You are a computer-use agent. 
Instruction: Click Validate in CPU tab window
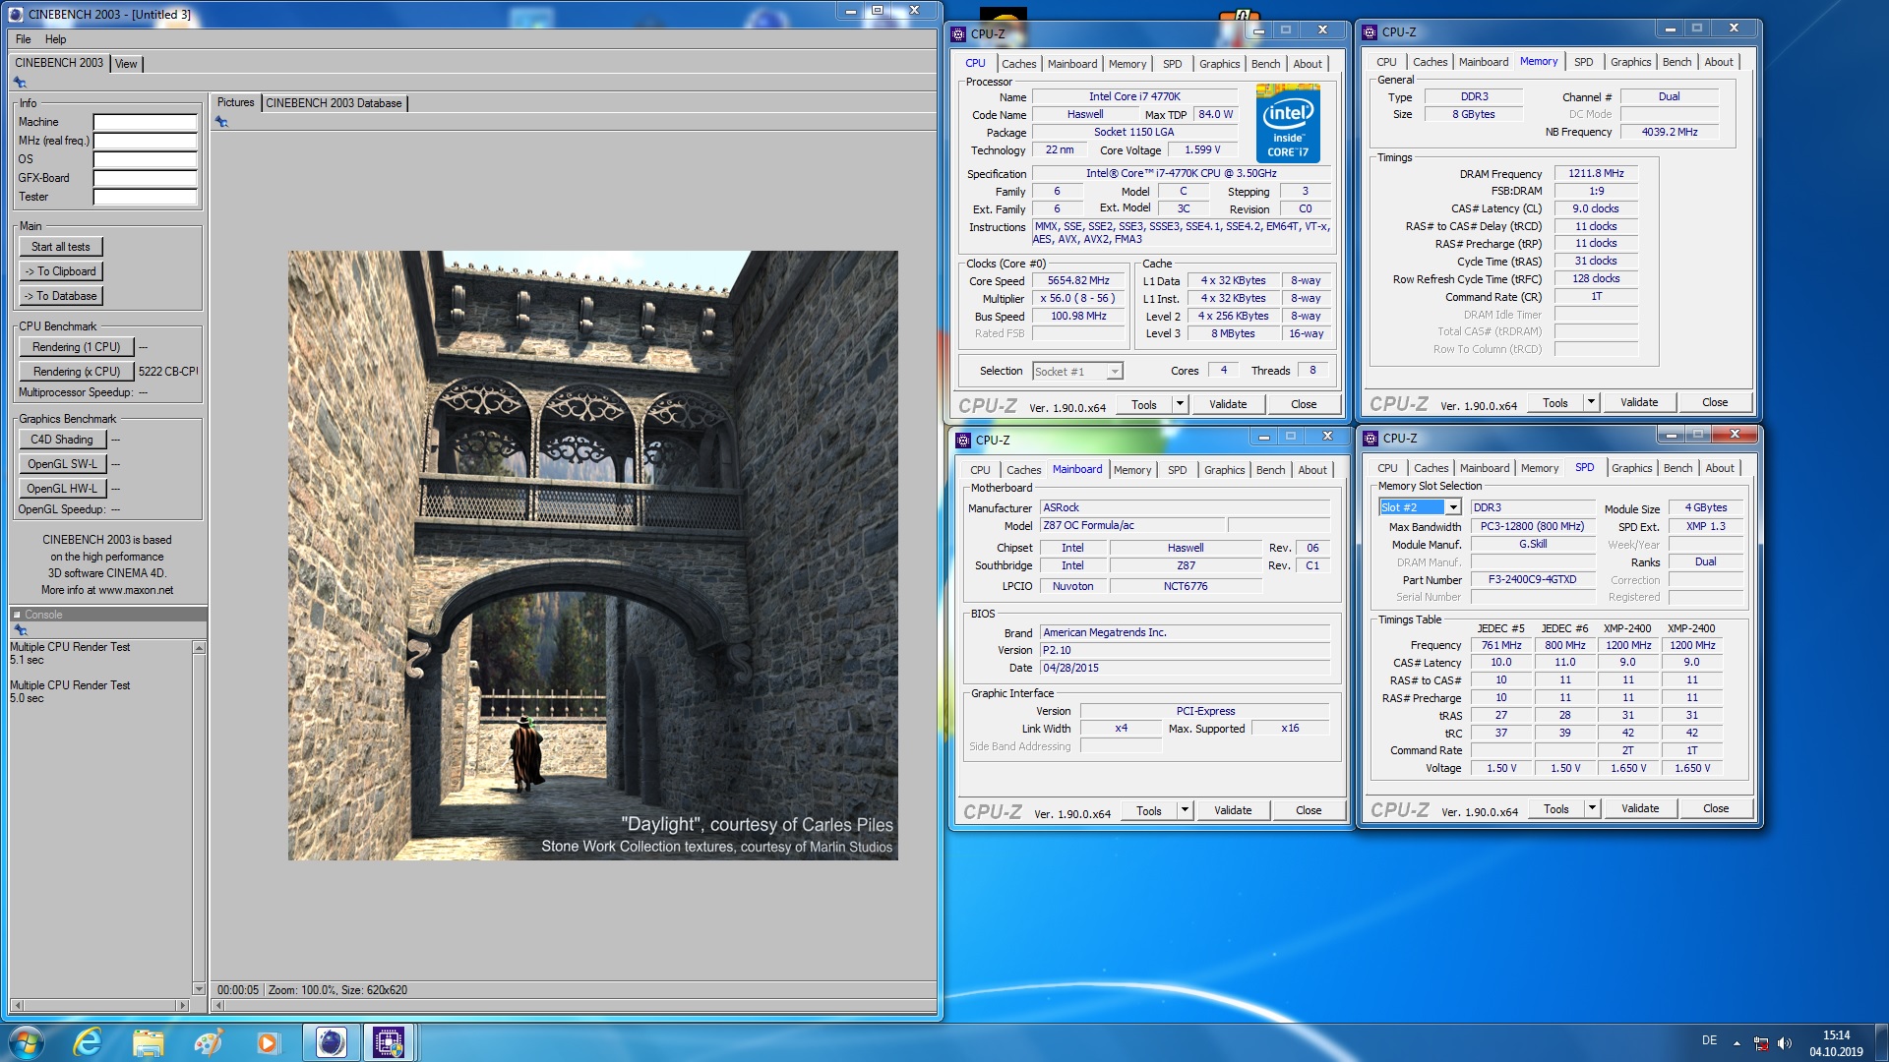(x=1227, y=404)
